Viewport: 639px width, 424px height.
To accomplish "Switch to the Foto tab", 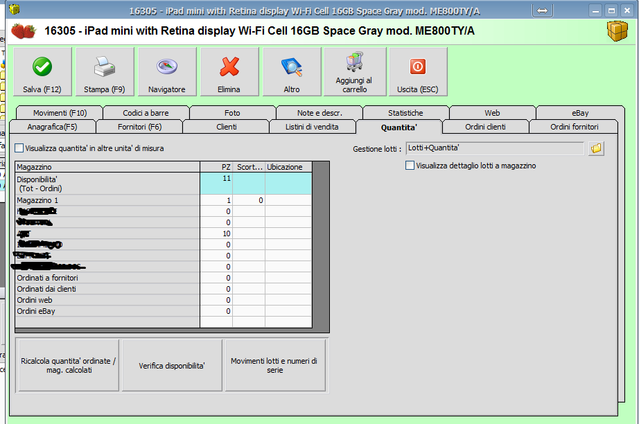I will coord(232,113).
